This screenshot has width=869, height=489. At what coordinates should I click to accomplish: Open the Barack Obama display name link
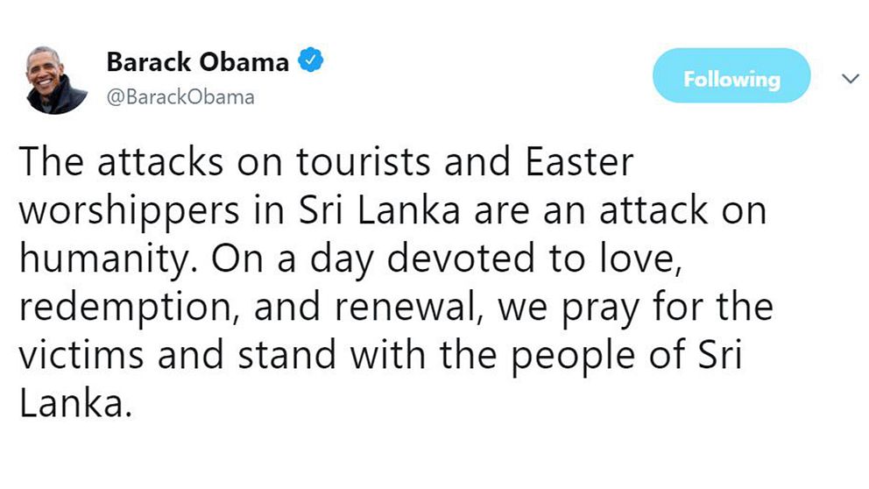tap(197, 62)
